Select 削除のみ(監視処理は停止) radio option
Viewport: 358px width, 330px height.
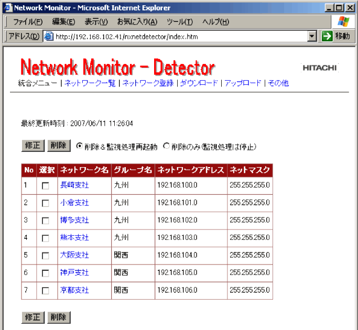pos(167,146)
